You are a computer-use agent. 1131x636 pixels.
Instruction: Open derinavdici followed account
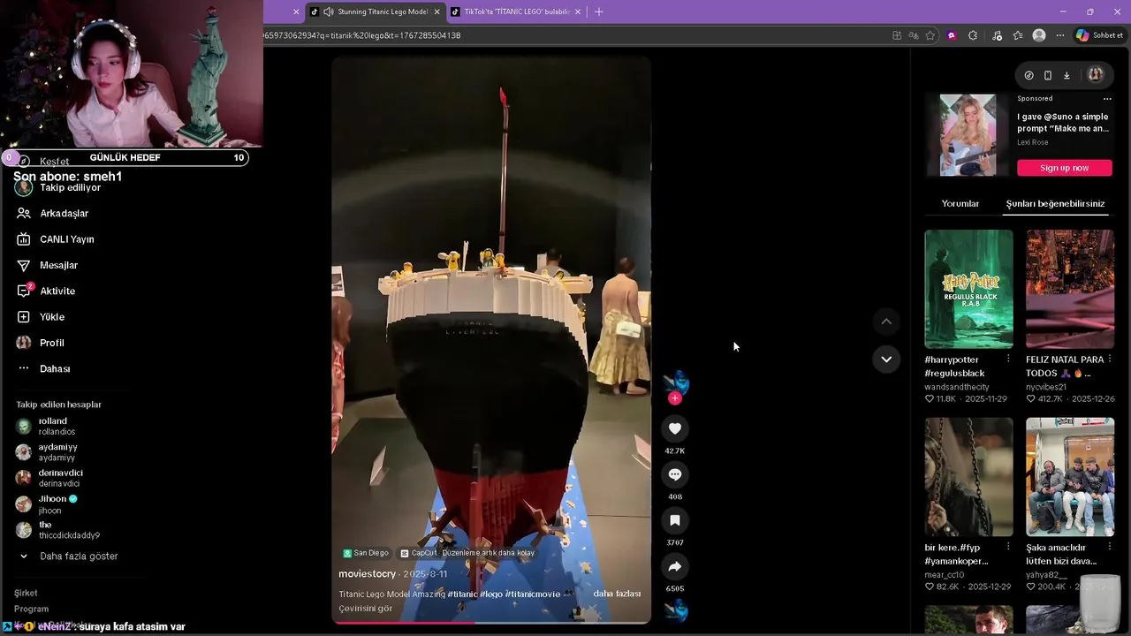62,478
